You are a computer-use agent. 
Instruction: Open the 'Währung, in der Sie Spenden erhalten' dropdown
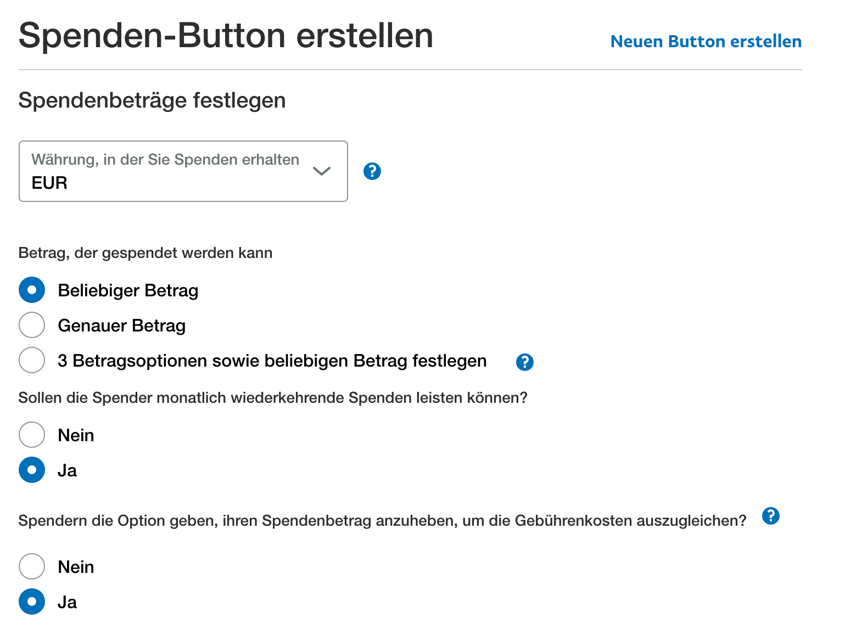click(x=183, y=171)
